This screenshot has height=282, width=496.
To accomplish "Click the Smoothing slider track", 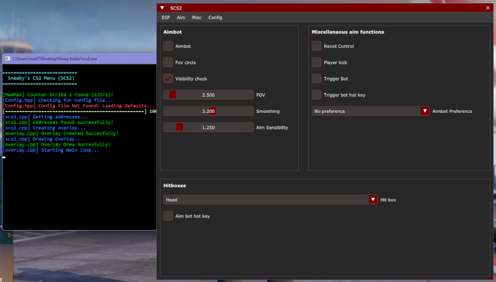I will [208, 111].
